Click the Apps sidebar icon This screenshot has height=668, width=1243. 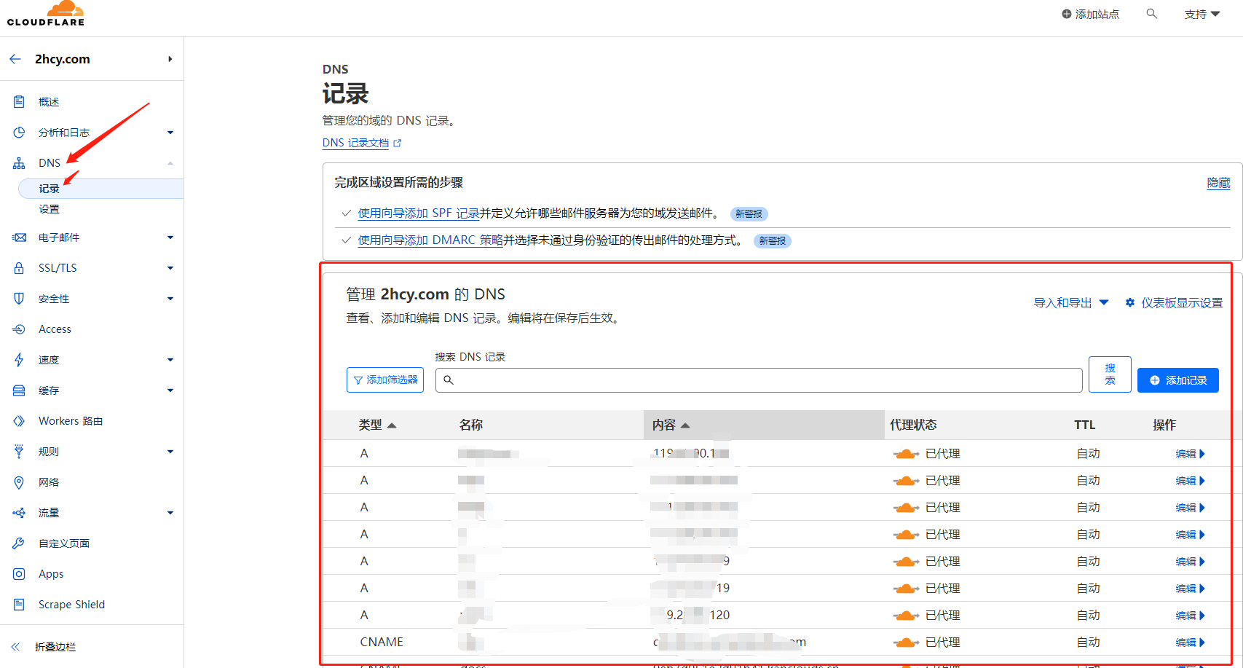click(19, 574)
